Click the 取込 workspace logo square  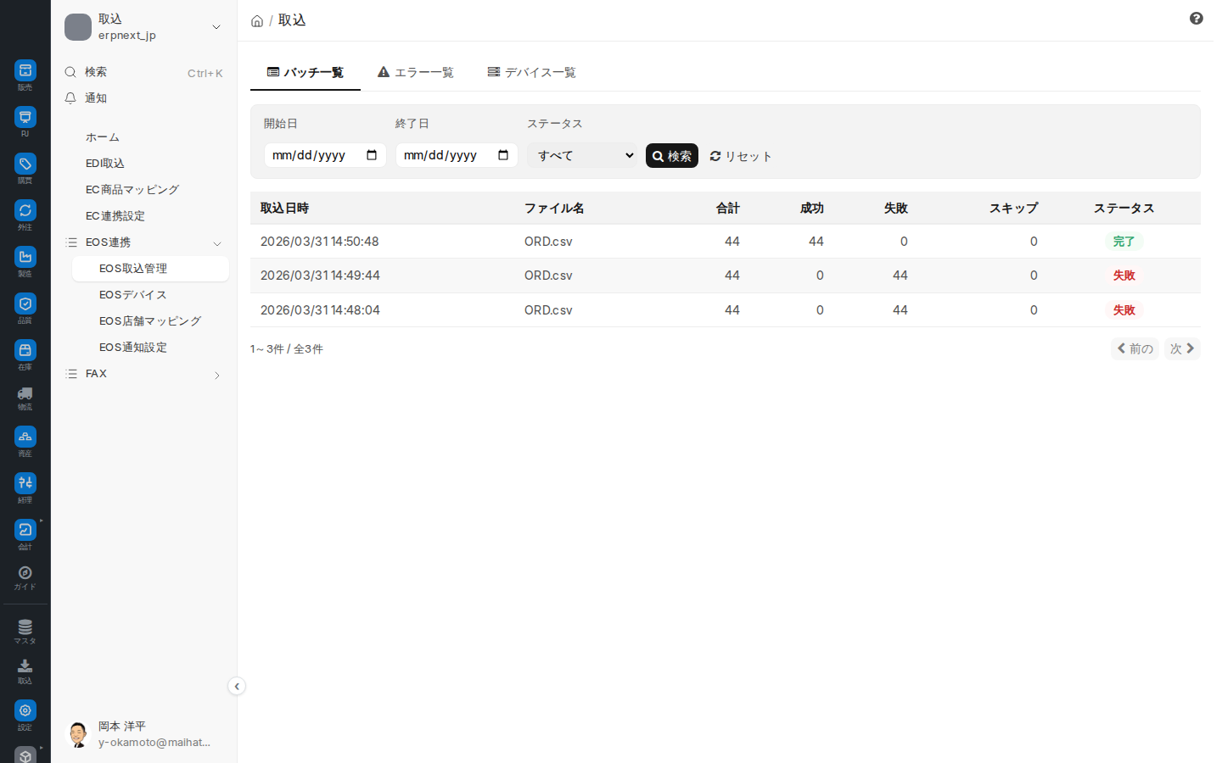coord(78,27)
